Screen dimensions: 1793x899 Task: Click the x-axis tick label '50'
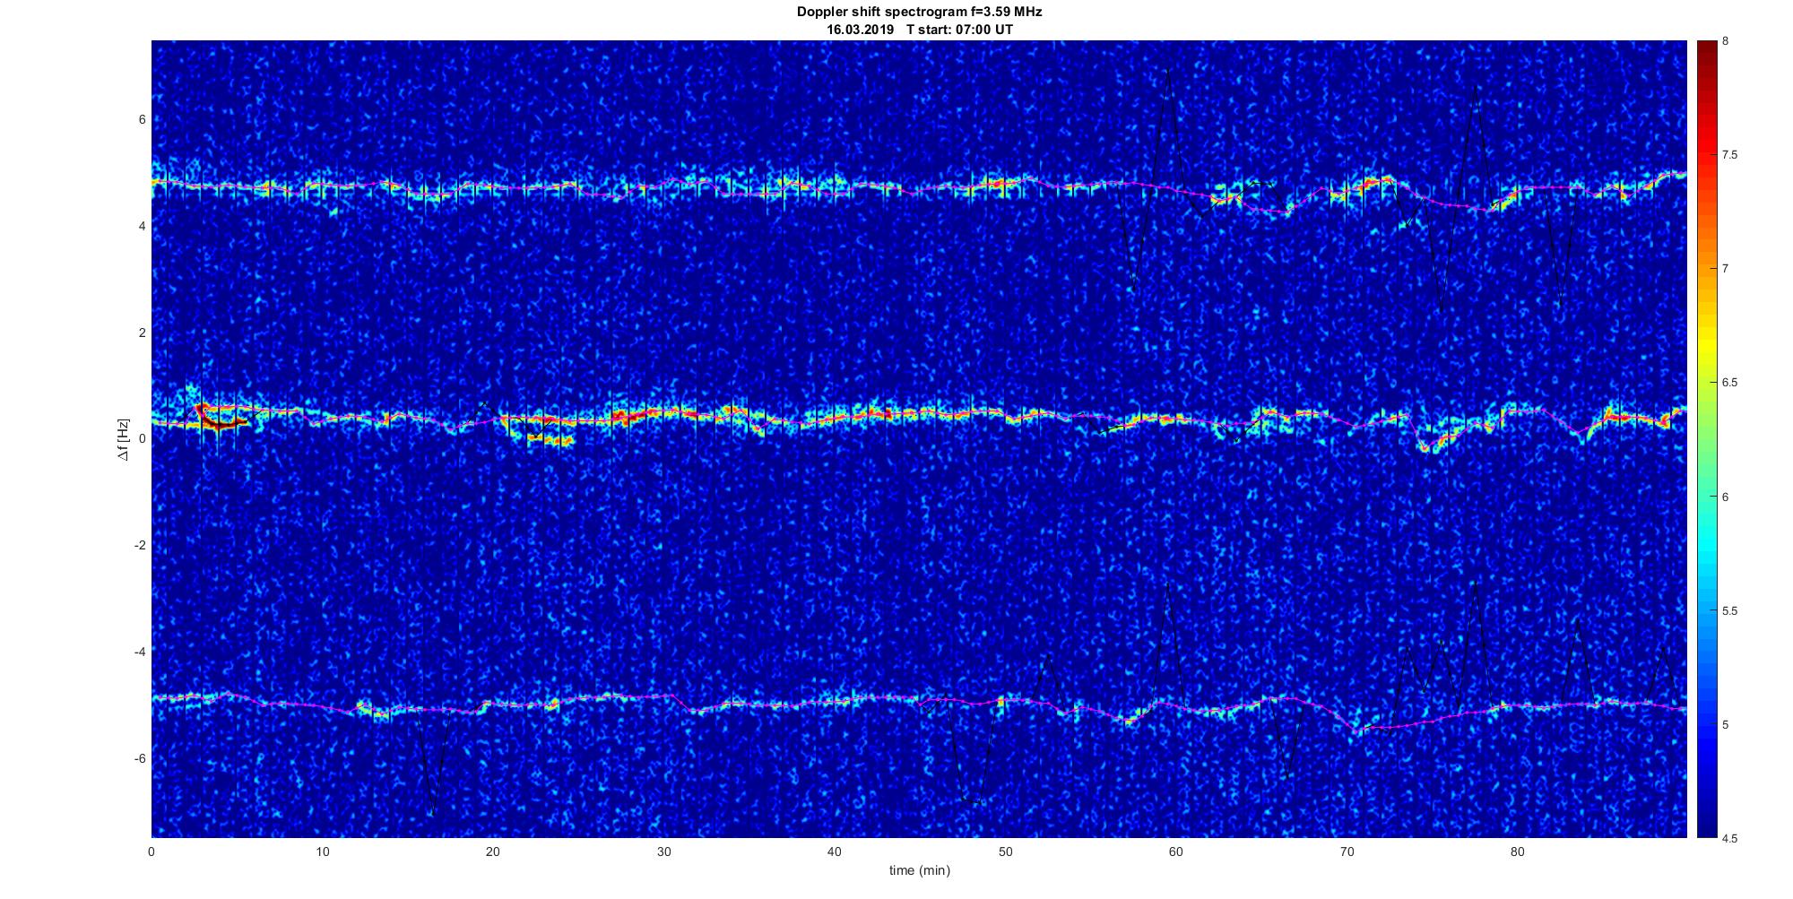tap(1005, 851)
